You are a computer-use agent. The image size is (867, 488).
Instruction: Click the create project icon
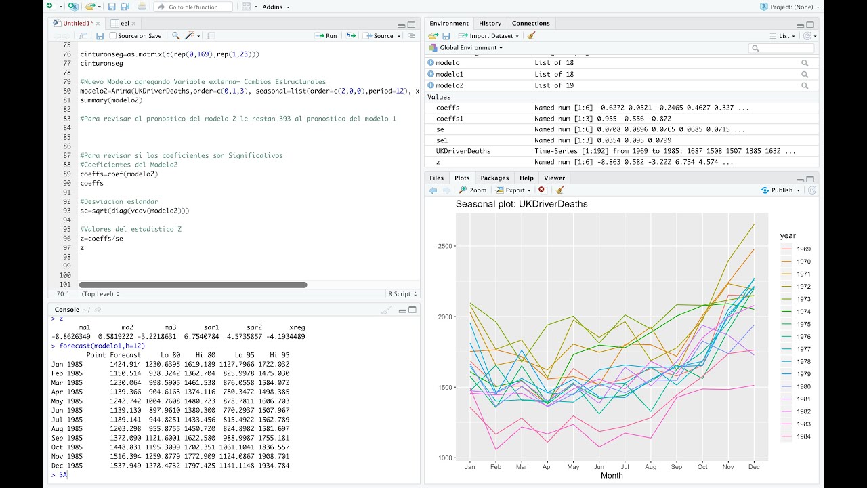coord(73,7)
